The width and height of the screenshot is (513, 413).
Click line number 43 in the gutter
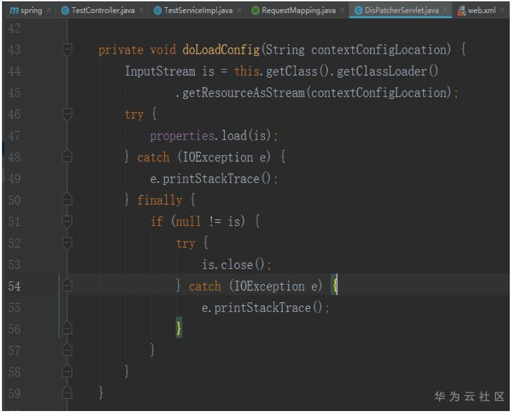[x=14, y=50]
